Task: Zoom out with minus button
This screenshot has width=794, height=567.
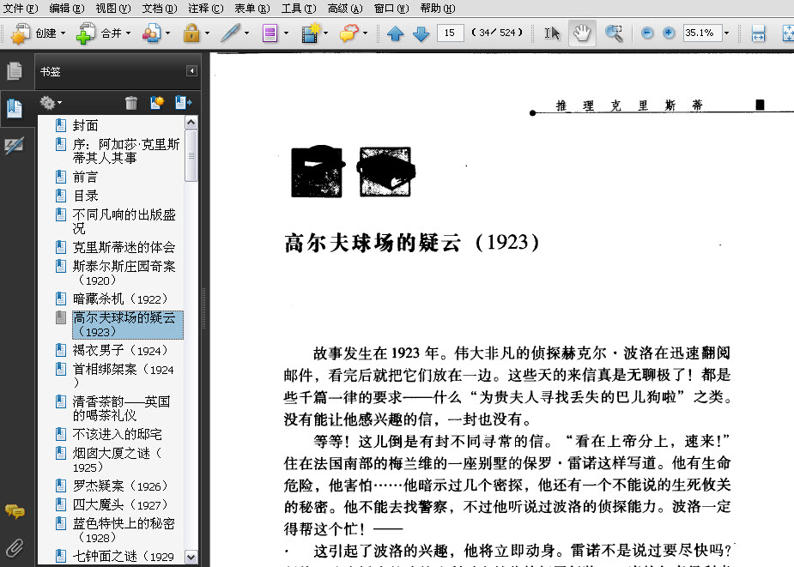Action: (646, 33)
